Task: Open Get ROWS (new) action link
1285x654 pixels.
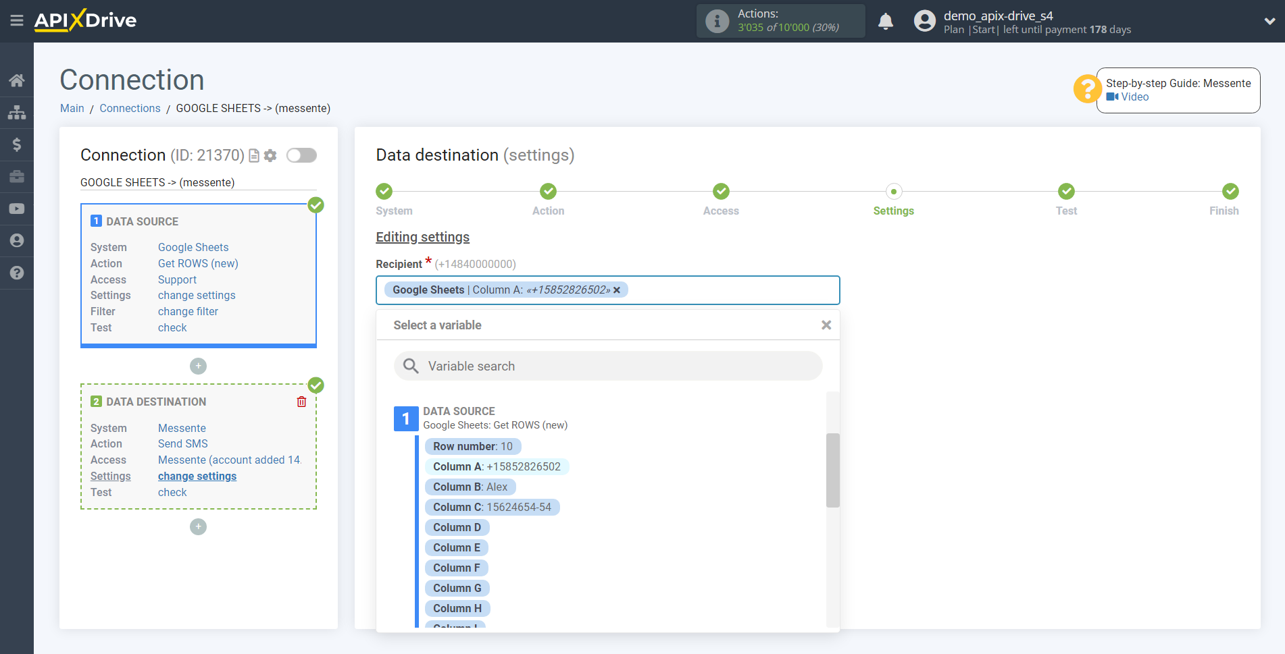Action: click(198, 263)
